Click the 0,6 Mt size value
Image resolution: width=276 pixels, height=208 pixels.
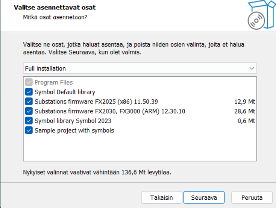coord(246,121)
